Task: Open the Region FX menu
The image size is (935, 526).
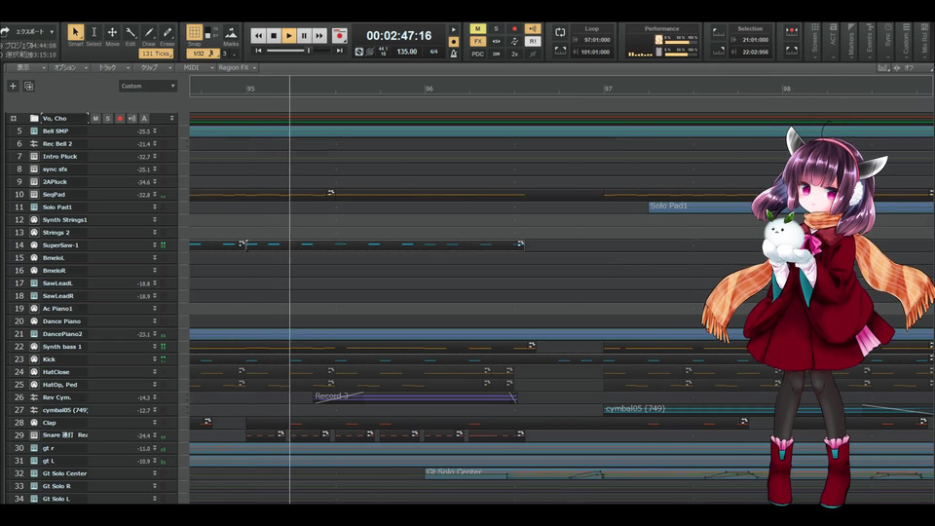Action: click(x=237, y=67)
